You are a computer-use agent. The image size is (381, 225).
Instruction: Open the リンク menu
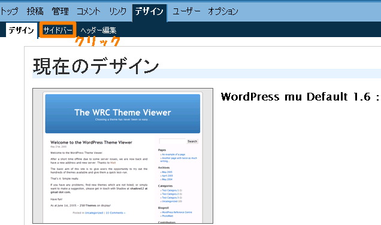(x=117, y=11)
